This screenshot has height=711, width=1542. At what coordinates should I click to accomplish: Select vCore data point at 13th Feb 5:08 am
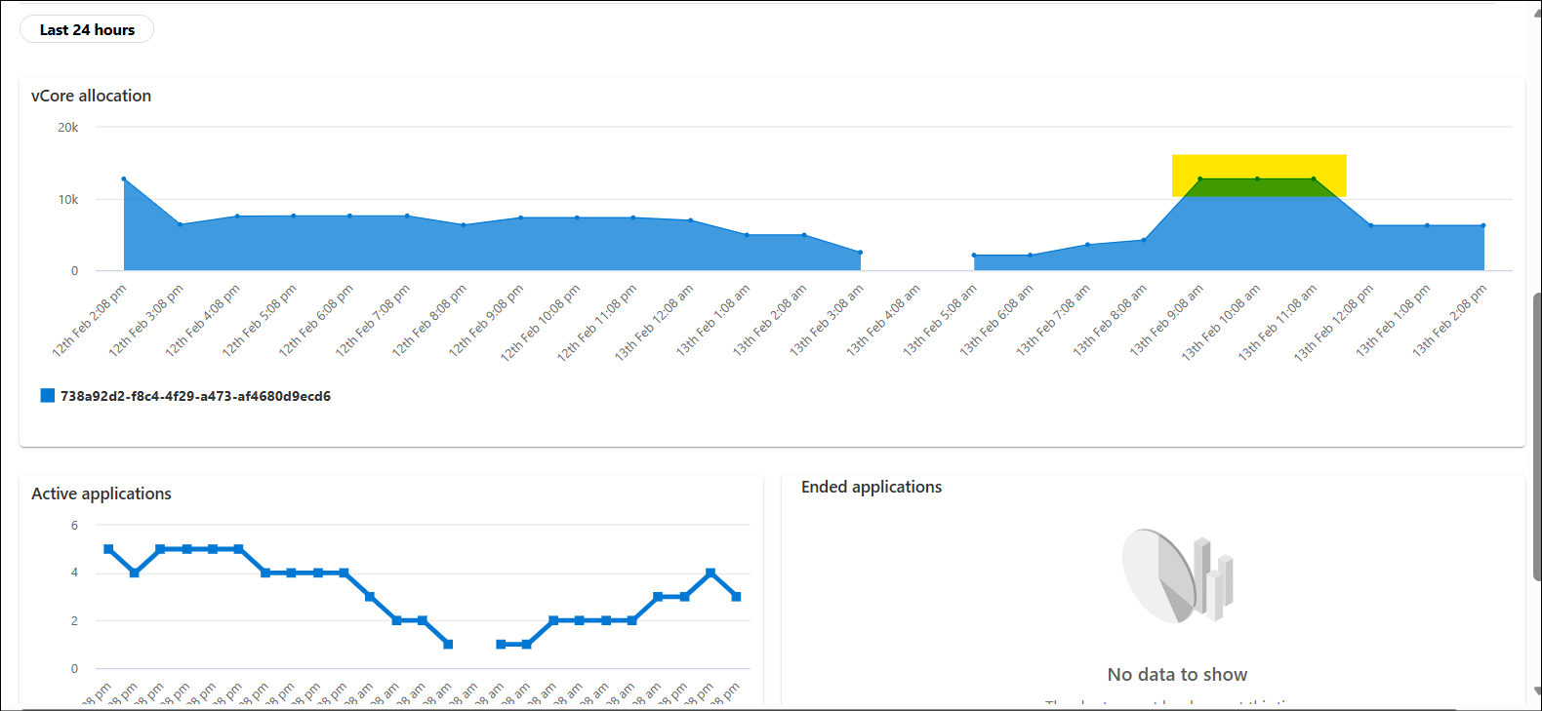tap(974, 256)
